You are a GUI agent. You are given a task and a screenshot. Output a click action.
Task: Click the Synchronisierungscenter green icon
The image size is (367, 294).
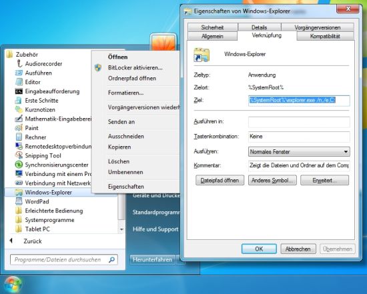pos(19,165)
